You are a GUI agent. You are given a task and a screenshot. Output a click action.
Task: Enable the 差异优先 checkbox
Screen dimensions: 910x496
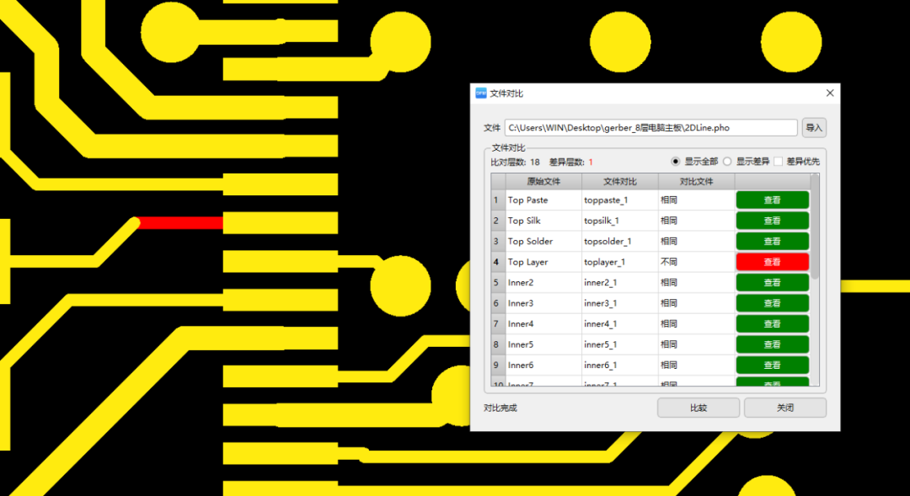pos(779,162)
